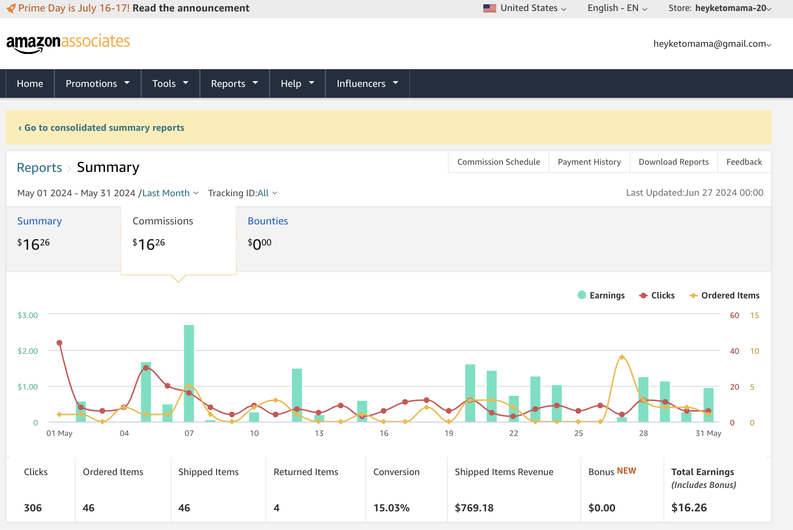Select the Summary earnings tab
This screenshot has height=530, width=793.
pos(63,239)
